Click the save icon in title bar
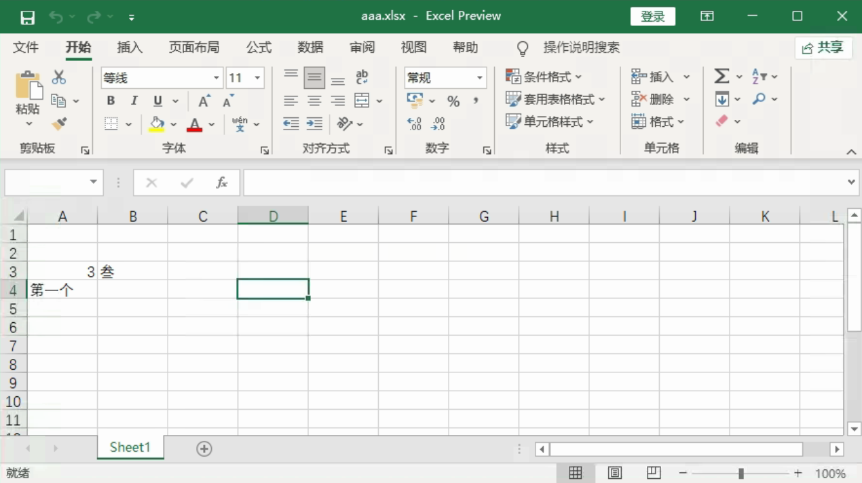 click(x=27, y=17)
